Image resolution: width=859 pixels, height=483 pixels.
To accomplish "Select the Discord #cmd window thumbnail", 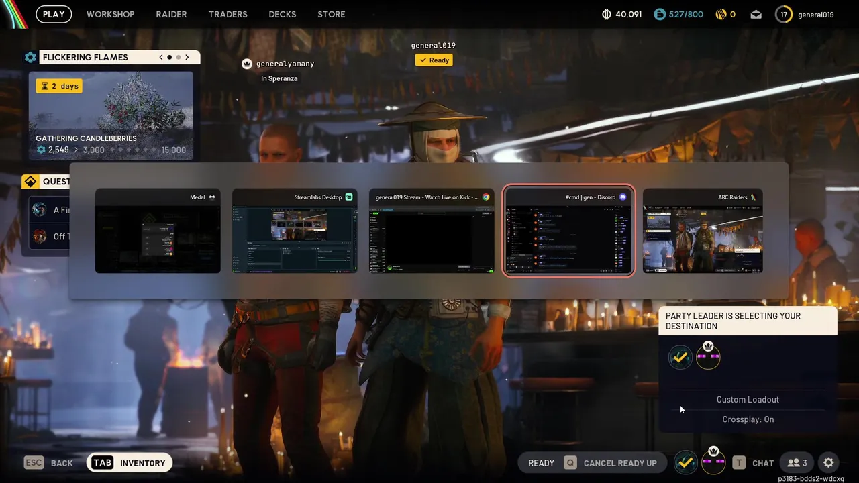I will [568, 231].
